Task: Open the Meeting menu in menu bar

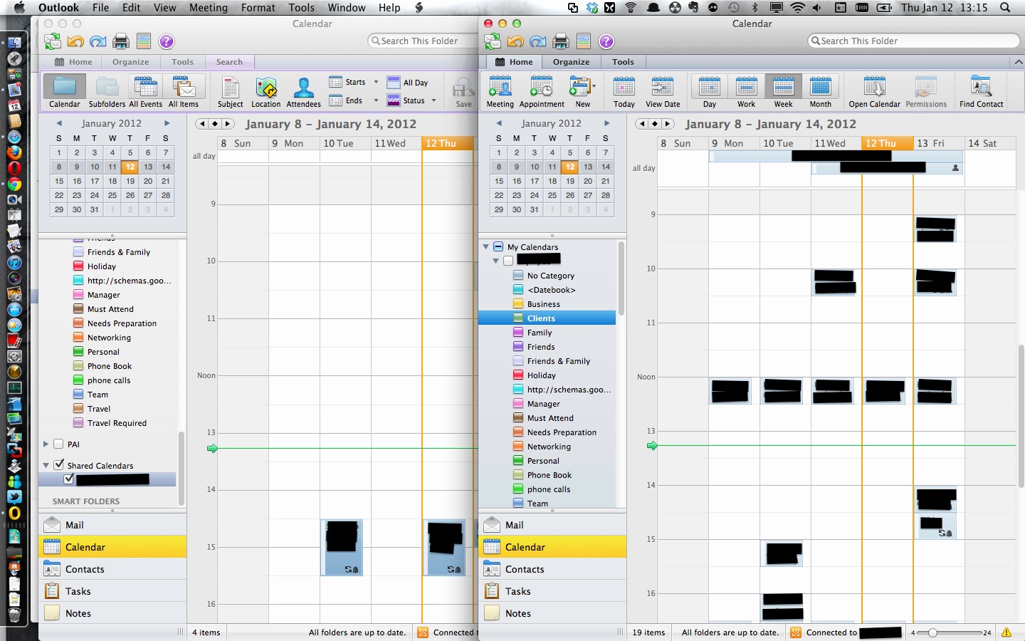Action: (209, 8)
